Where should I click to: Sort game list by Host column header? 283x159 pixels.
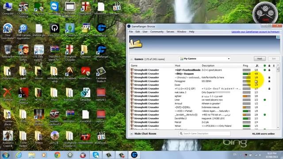coord(177,66)
